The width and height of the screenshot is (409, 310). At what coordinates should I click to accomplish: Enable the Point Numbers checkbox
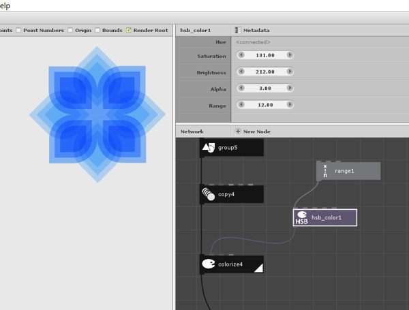(x=18, y=30)
